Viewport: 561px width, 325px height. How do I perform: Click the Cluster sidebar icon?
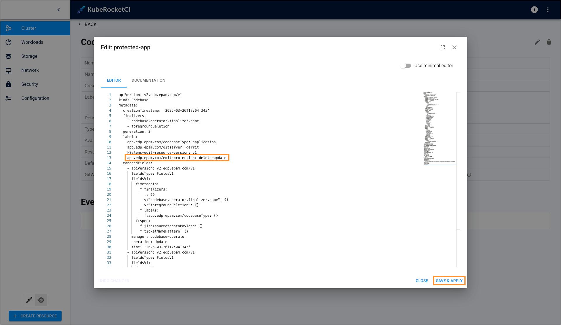click(8, 28)
